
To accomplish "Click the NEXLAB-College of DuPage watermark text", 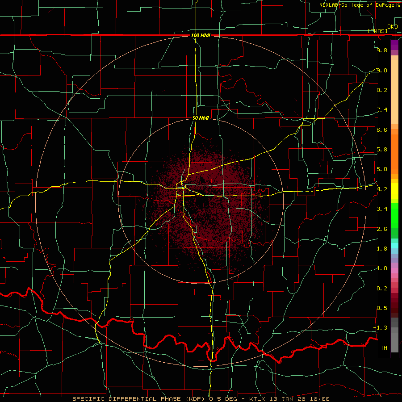I will coord(356,5).
